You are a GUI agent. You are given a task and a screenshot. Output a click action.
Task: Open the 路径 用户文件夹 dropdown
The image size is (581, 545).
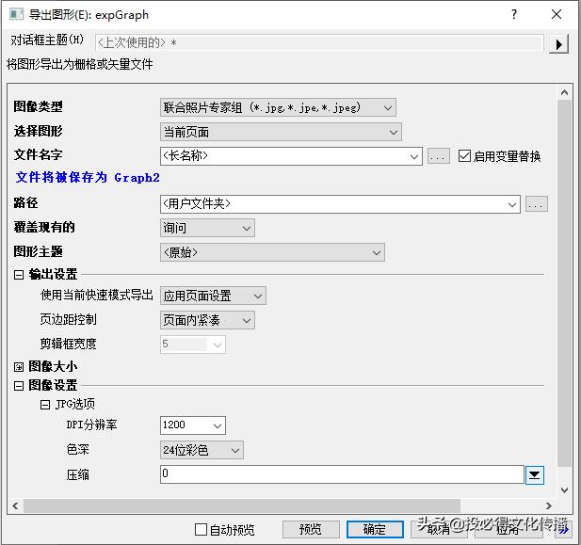(340, 204)
